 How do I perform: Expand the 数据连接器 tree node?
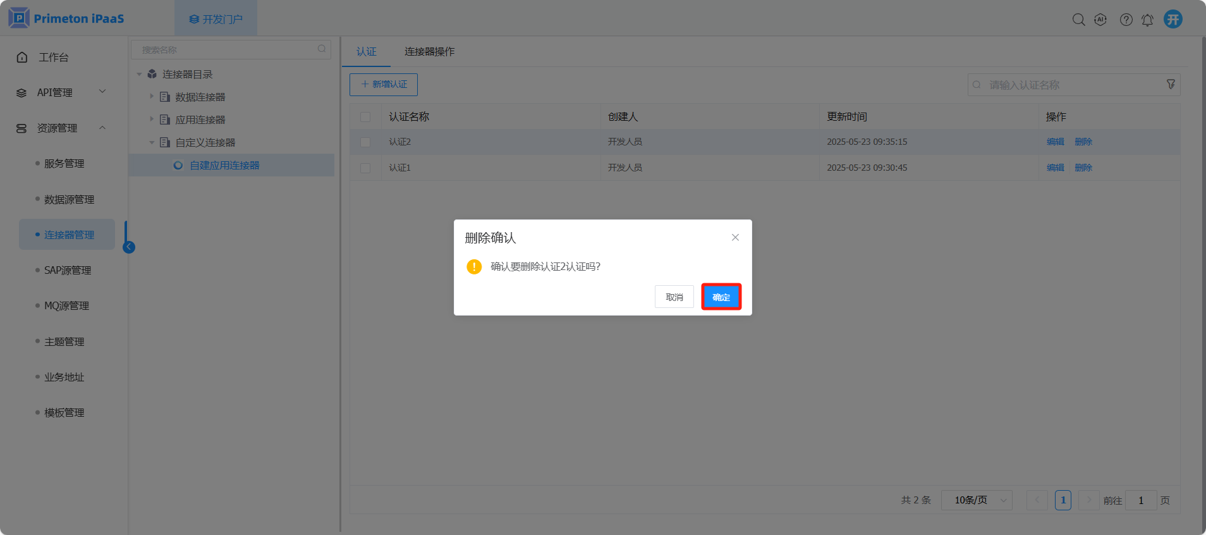[152, 97]
